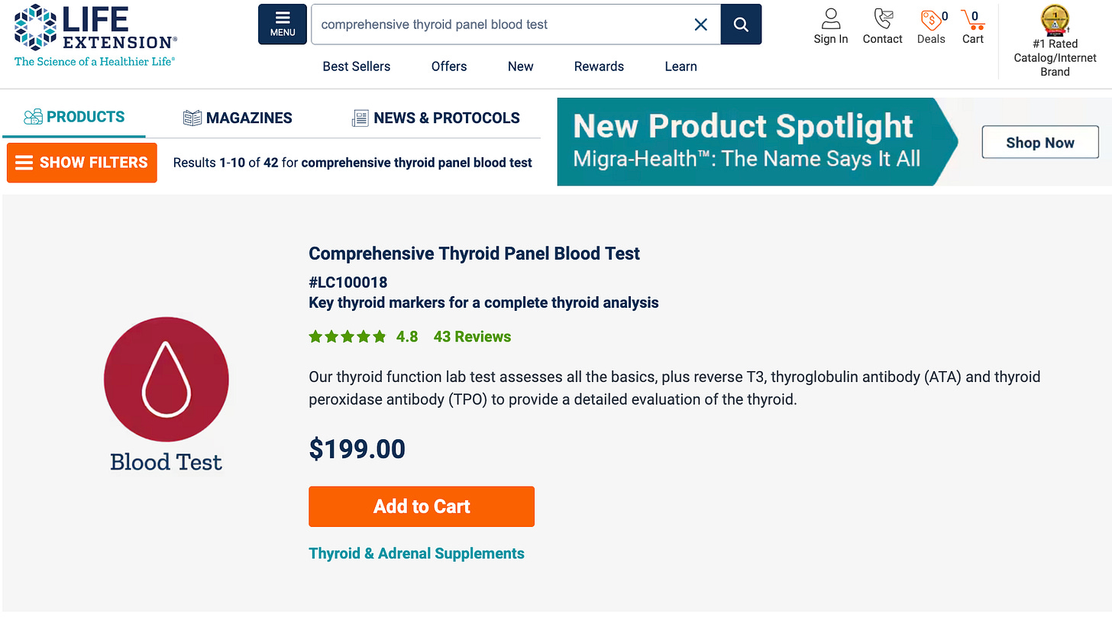This screenshot has width=1112, height=624.
Task: Clear the search field with X icon
Action: (700, 24)
